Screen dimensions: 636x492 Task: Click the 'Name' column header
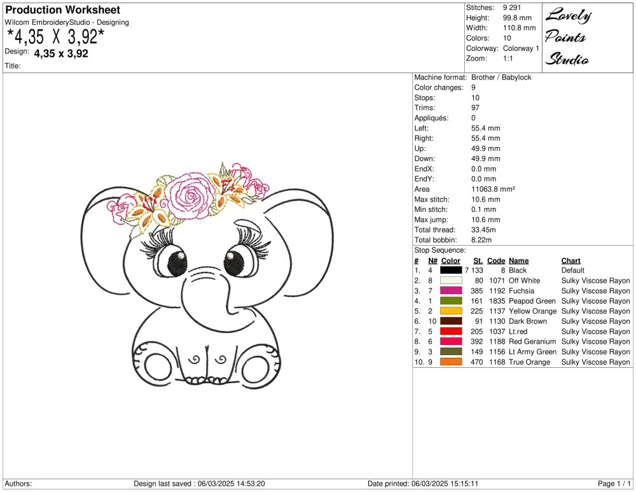(x=519, y=260)
